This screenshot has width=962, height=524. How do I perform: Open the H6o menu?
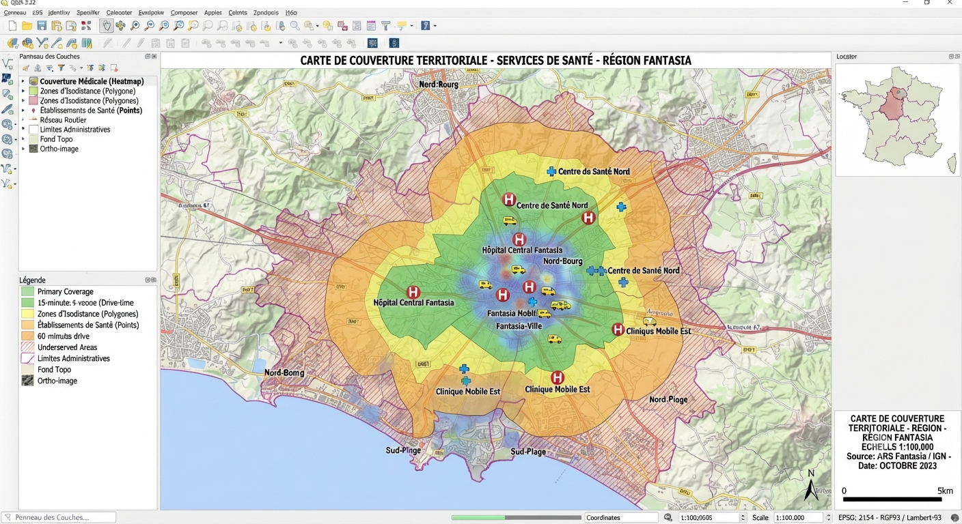tap(291, 12)
